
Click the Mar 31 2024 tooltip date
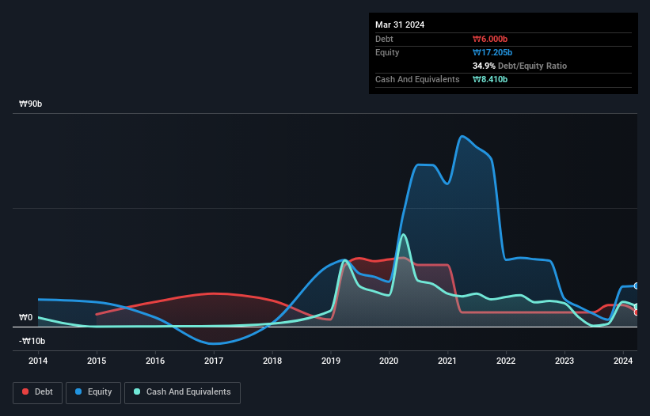pos(400,25)
